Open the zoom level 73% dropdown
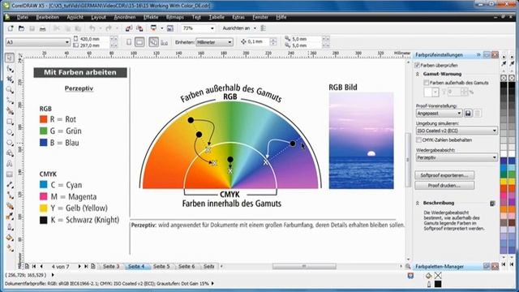The height and width of the screenshot is (292, 519). 212,28
